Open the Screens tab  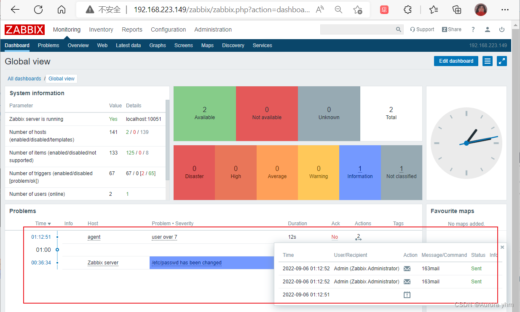point(183,45)
